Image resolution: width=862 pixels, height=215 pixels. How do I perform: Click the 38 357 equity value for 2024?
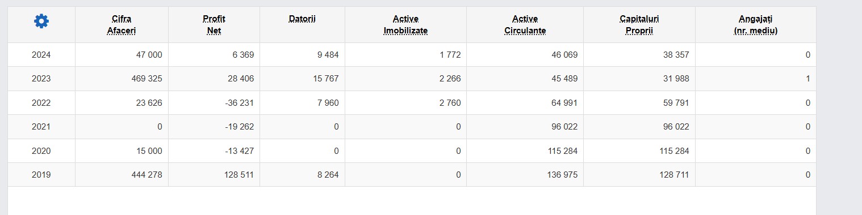(x=676, y=55)
